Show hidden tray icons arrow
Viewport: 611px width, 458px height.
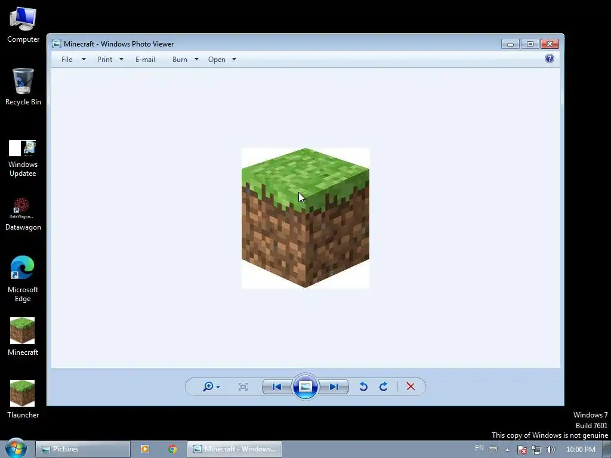(x=507, y=450)
